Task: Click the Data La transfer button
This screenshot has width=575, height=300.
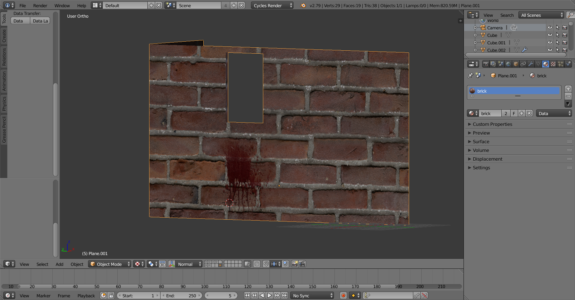Action: (x=40, y=21)
